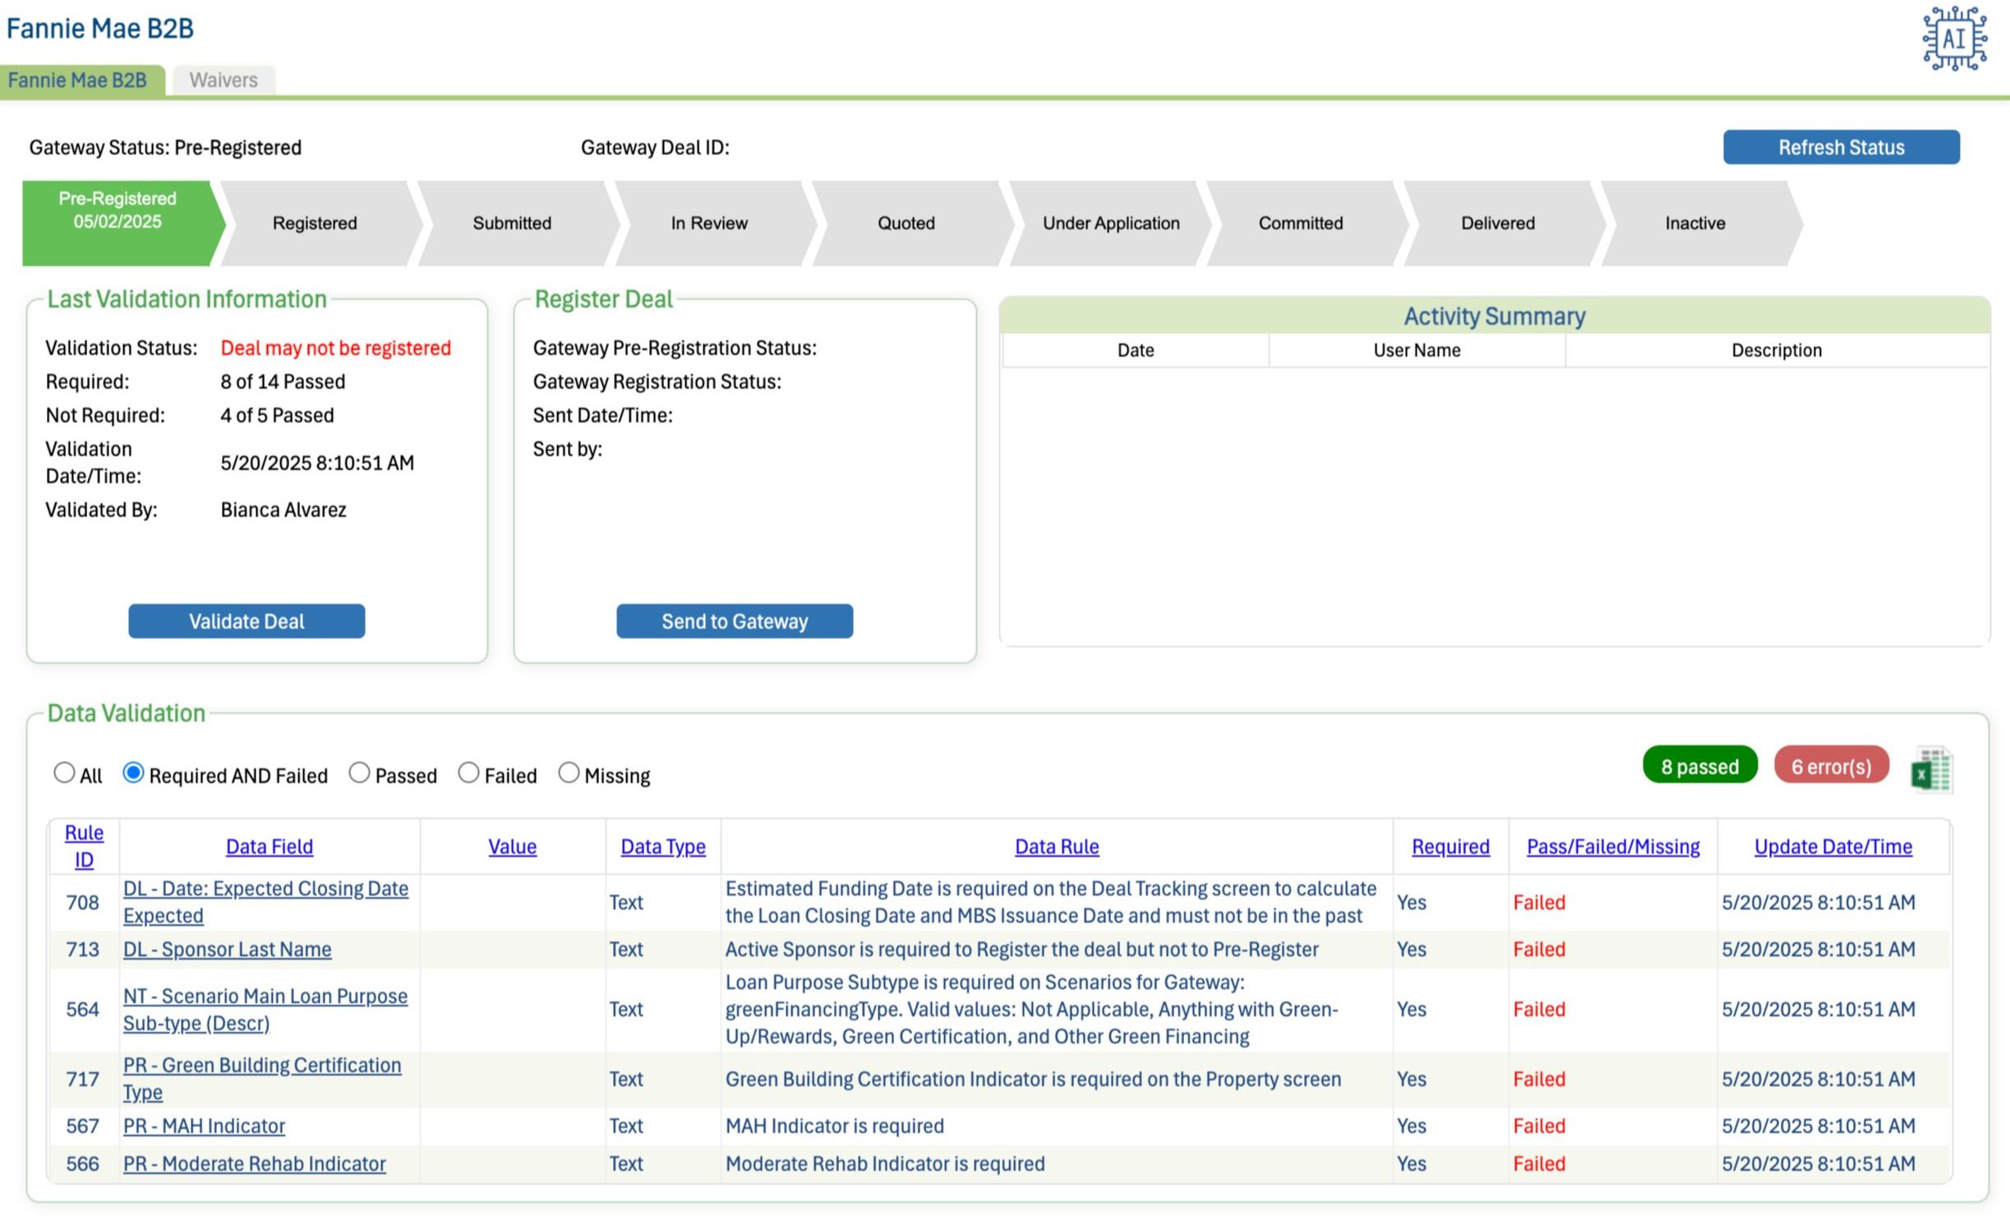Select the Missing radio filter
The width and height of the screenshot is (2010, 1216).
point(569,773)
